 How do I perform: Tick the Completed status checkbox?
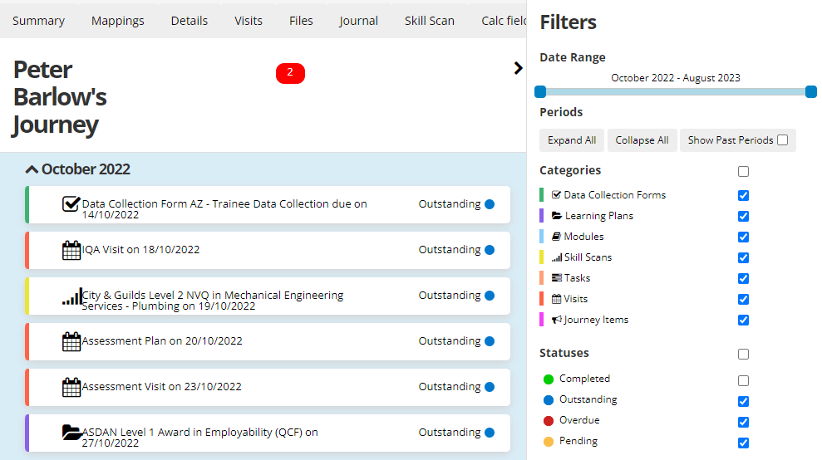[x=743, y=380]
